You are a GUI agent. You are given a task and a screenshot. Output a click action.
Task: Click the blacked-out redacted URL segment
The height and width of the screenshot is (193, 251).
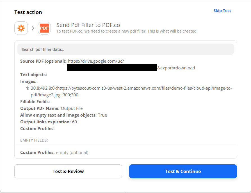click(112, 67)
